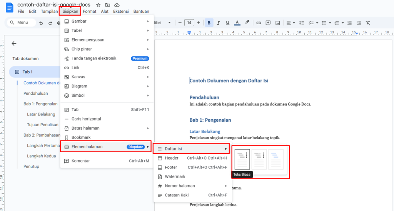Click the bulleted list icon
394x211 pixels.
click(x=324, y=23)
